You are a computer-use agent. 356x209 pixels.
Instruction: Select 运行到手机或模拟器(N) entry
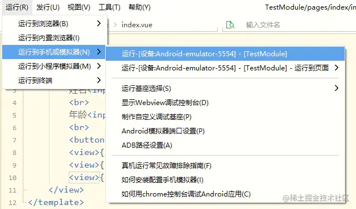tap(54, 52)
